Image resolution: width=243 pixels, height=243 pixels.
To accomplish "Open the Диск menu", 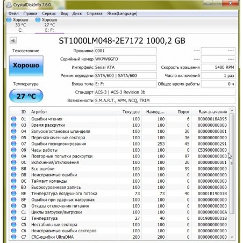I will (77, 13).
